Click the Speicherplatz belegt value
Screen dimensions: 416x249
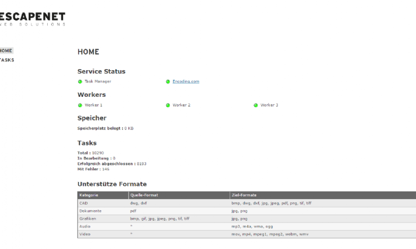(x=129, y=128)
